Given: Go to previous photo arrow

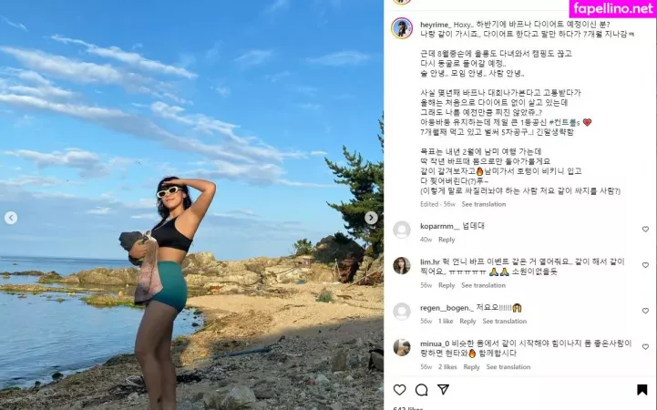Looking at the screenshot, I should [11, 218].
